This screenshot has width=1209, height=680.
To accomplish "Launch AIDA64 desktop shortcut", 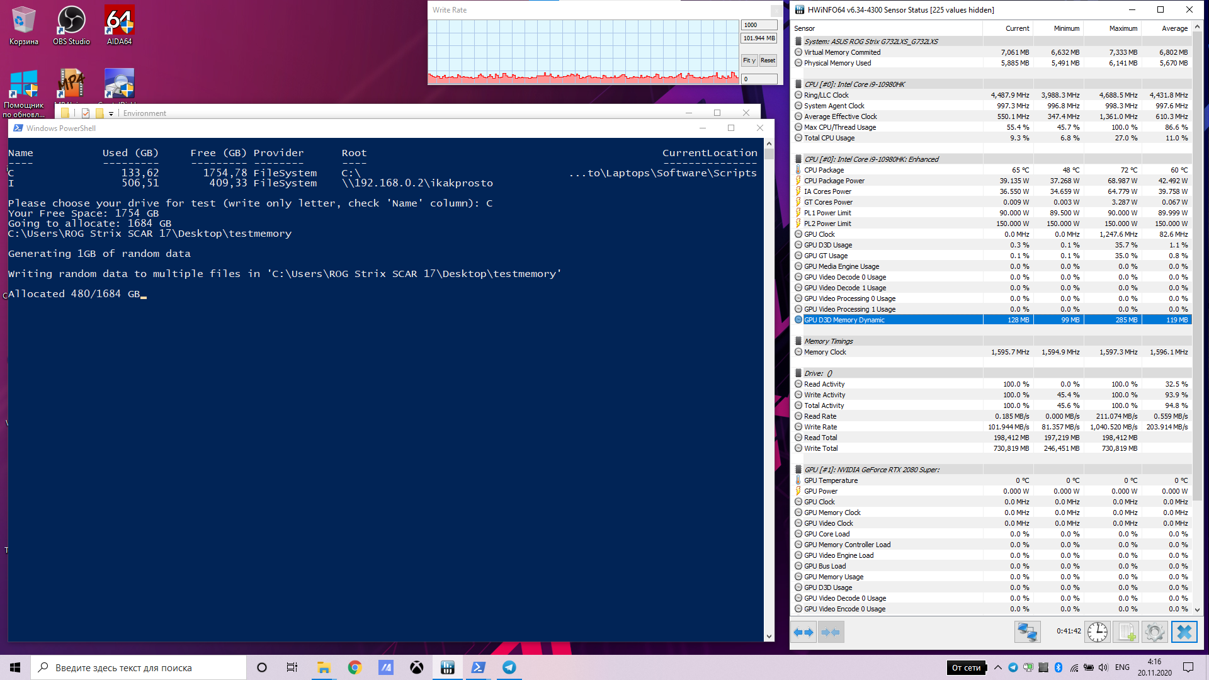I will pyautogui.click(x=119, y=26).
